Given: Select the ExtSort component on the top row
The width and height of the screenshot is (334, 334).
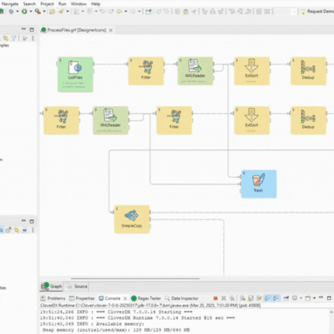Looking at the screenshot, I should tap(252, 71).
